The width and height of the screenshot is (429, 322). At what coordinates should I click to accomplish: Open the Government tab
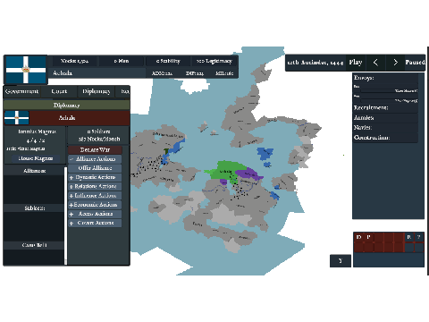point(21,91)
